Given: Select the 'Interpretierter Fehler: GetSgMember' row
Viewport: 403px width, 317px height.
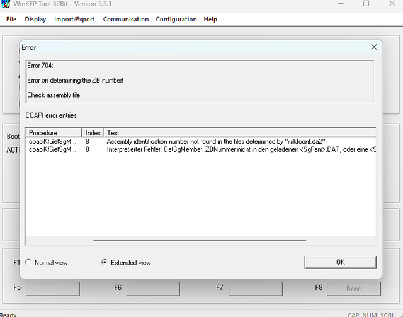Looking at the screenshot, I should (201, 149).
